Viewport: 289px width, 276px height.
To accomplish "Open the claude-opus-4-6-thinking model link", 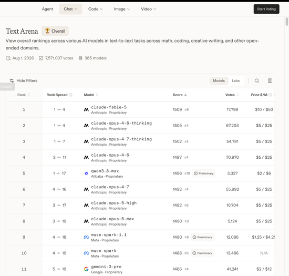I will pyautogui.click(x=121, y=123).
